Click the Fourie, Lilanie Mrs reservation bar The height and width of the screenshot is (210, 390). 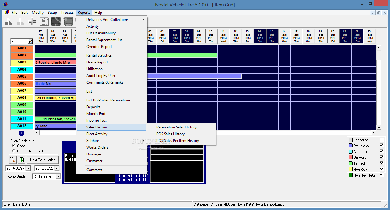(x=55, y=63)
